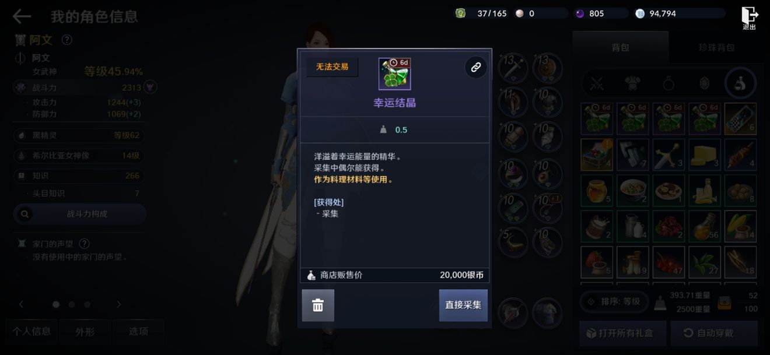
Task: Go to next page with right chevron
Action: tap(118, 304)
